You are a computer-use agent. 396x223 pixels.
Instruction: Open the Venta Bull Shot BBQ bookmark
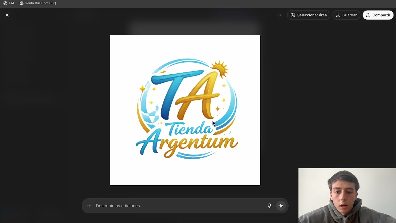(38, 3)
